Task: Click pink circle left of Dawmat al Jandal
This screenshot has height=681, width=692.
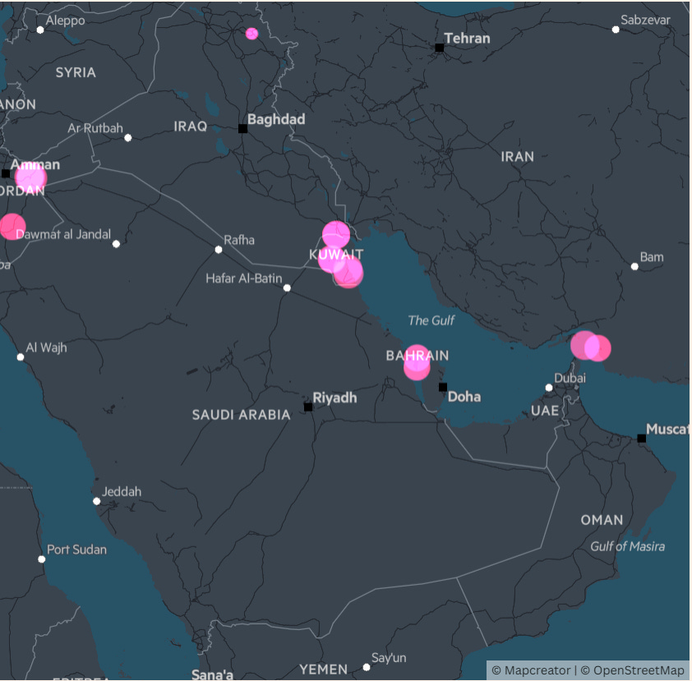Action: pyautogui.click(x=12, y=227)
